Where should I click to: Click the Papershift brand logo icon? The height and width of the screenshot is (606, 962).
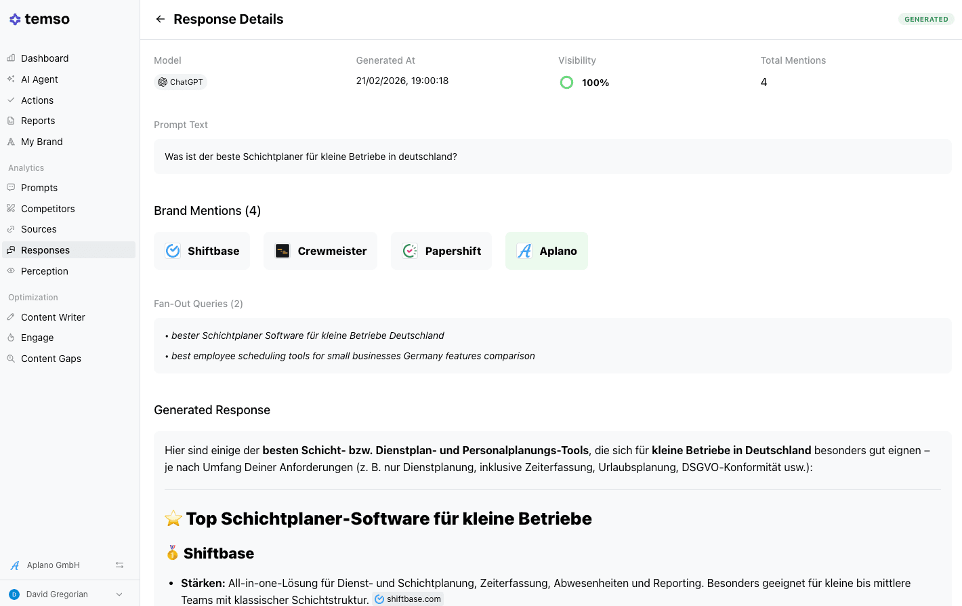410,251
